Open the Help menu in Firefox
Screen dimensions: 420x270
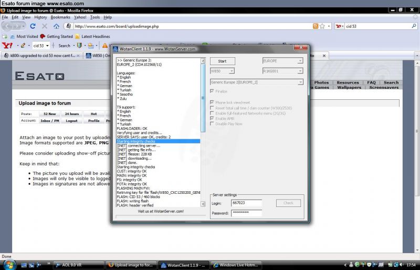pos(108,17)
